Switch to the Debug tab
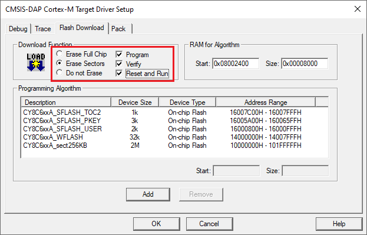Image resolution: width=367 pixels, height=235 pixels. tap(18, 29)
